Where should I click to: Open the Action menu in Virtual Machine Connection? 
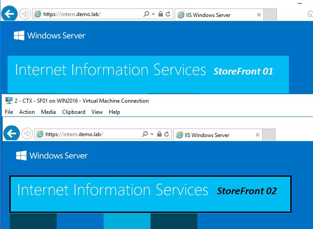[x=27, y=112]
